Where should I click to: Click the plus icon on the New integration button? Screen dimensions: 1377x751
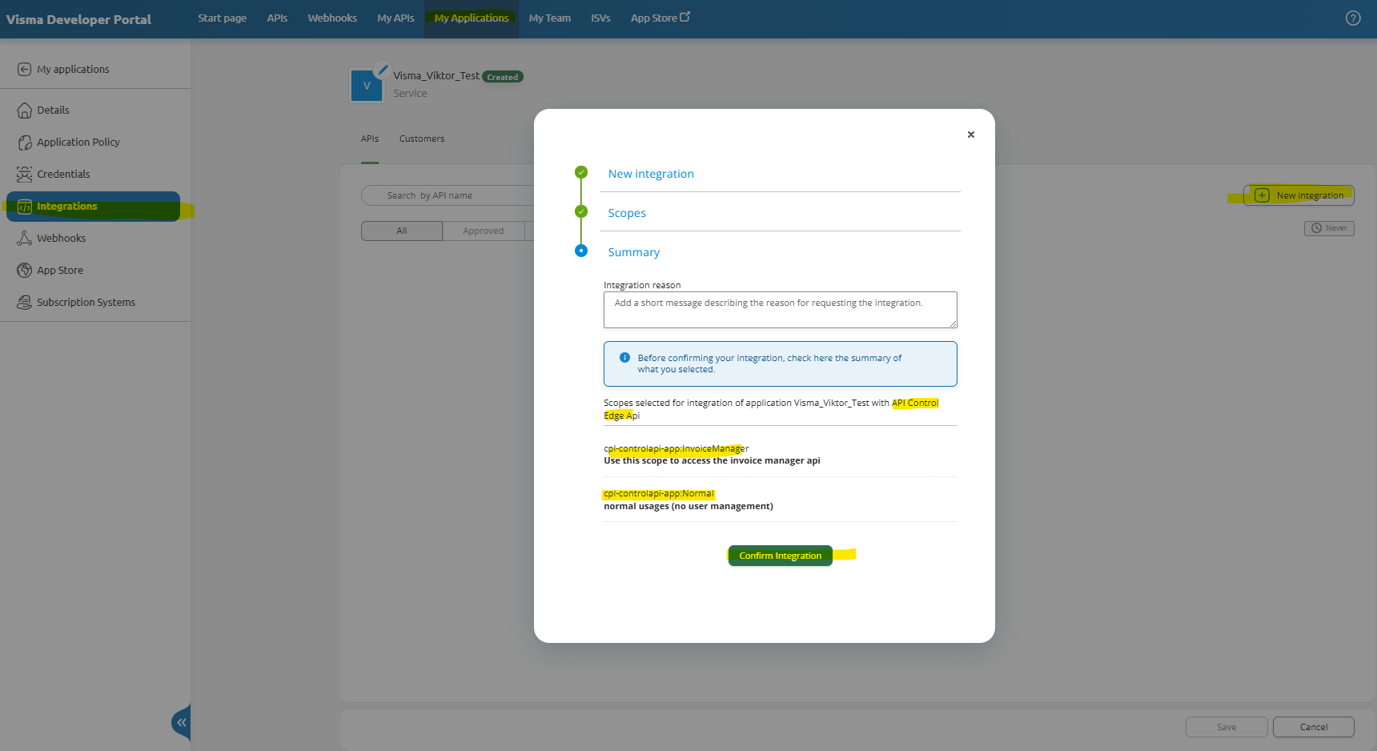(x=1262, y=195)
